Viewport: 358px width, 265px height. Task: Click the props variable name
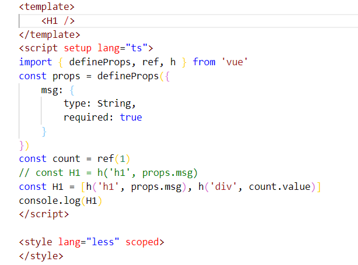(66, 77)
